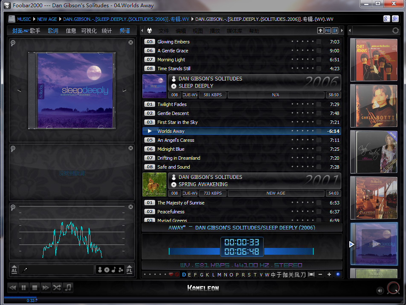Open the 编辑 (Edit) menu
Viewport: 406px width, 305px height.
pyautogui.click(x=181, y=31)
